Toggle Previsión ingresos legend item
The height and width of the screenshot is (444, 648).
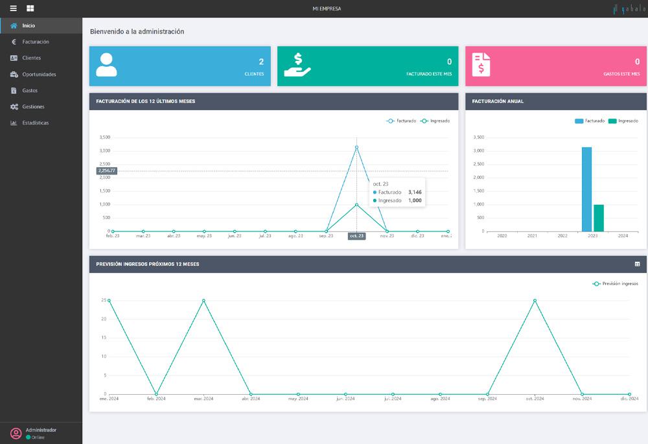616,284
